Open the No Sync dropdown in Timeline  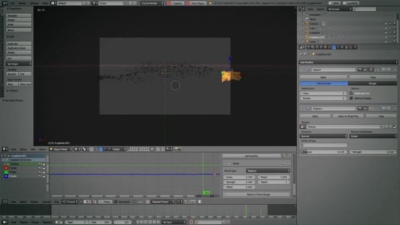pyautogui.click(x=174, y=222)
